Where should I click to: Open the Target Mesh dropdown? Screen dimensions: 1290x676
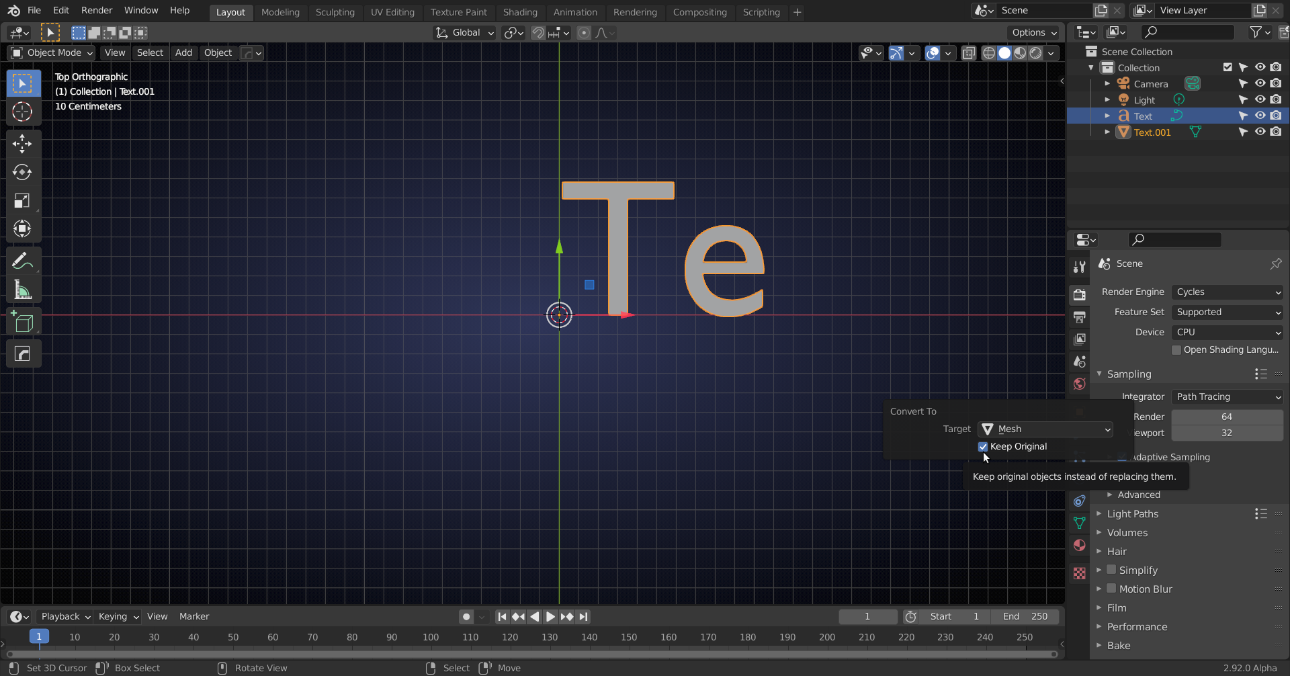click(x=1045, y=429)
